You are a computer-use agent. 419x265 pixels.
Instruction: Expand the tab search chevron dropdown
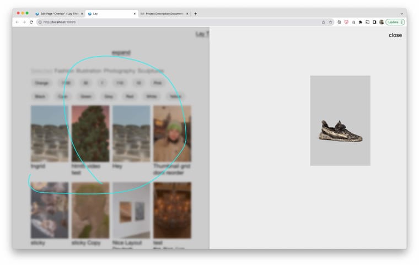coord(401,14)
